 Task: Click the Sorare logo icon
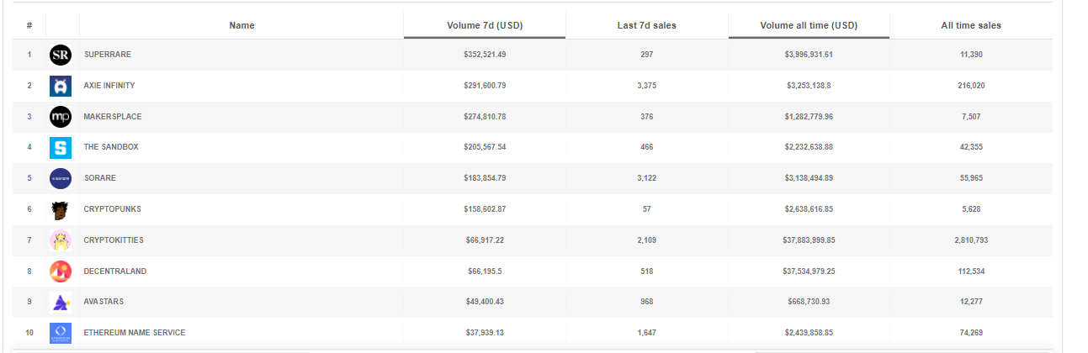point(61,178)
